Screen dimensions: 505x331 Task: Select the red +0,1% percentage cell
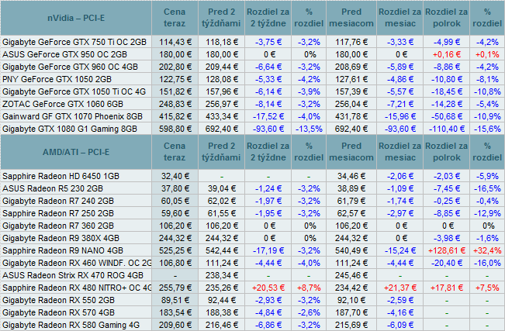point(487,54)
